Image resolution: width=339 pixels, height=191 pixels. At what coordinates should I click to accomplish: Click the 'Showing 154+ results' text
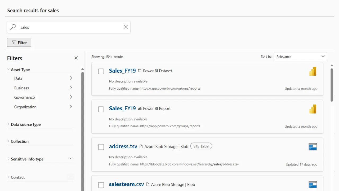pyautogui.click(x=108, y=57)
